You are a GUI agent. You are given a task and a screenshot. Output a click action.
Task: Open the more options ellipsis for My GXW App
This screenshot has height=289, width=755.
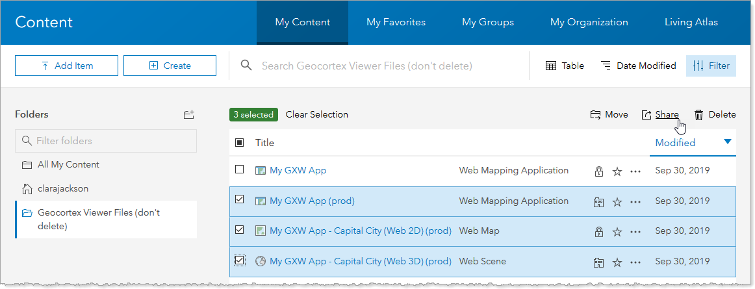(635, 171)
